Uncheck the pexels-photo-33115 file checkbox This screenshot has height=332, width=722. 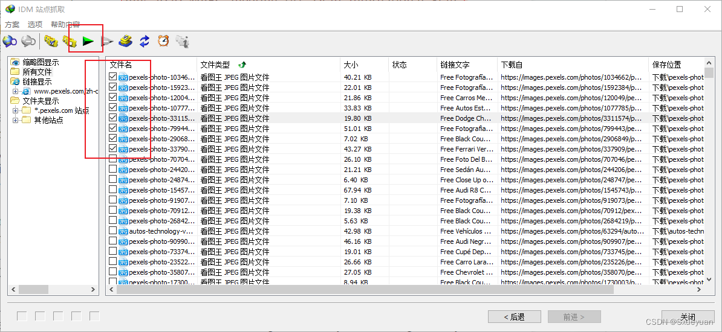point(113,118)
